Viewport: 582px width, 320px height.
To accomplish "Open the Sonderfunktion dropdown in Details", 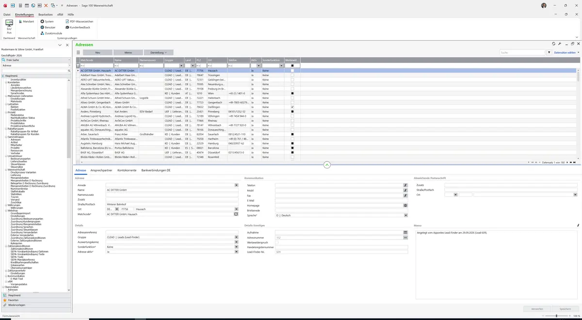I will (x=236, y=247).
